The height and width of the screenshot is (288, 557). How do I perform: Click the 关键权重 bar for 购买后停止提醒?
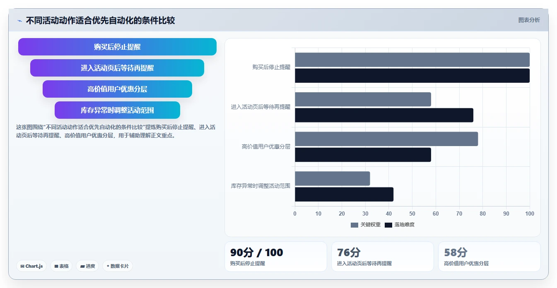point(412,60)
